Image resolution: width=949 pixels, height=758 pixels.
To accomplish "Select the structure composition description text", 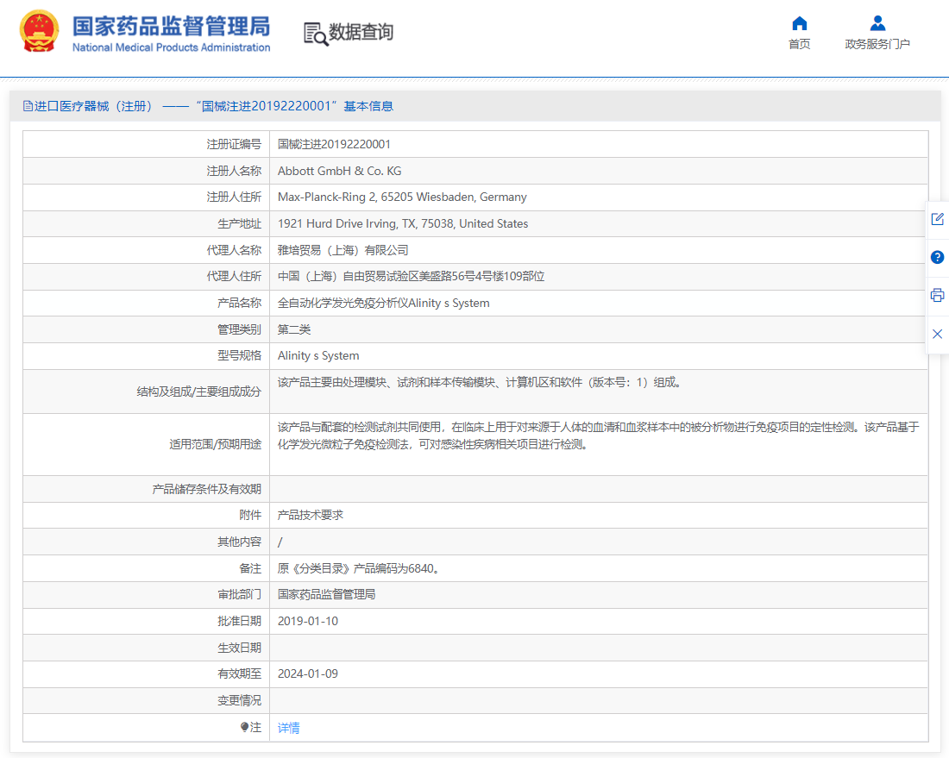I will [480, 382].
